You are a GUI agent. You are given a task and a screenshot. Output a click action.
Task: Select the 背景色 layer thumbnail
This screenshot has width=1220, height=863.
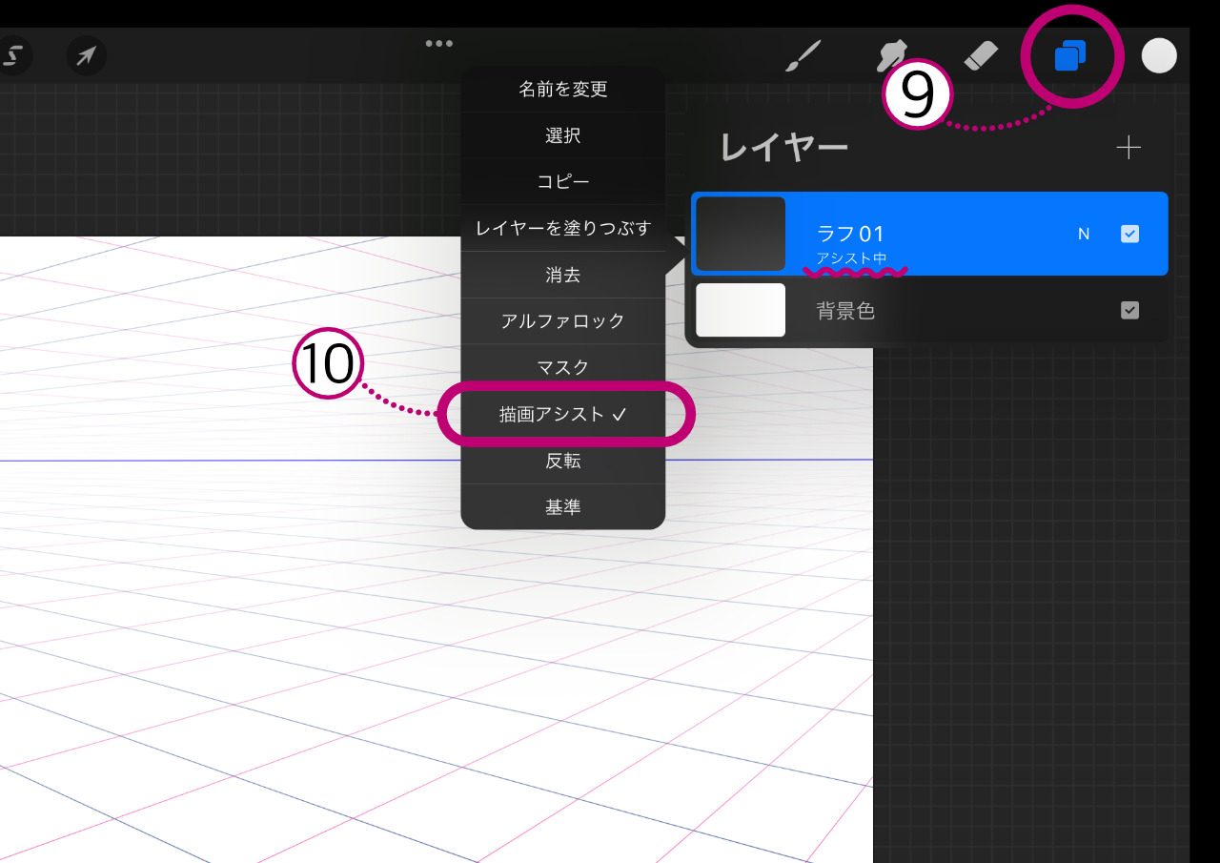tap(741, 310)
